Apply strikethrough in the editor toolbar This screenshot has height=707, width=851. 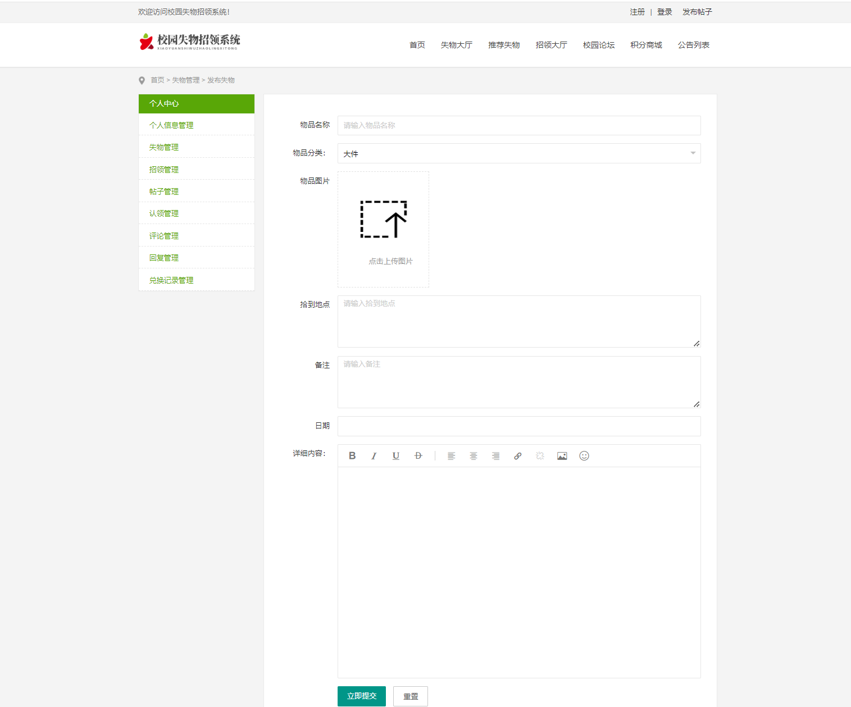(x=418, y=456)
